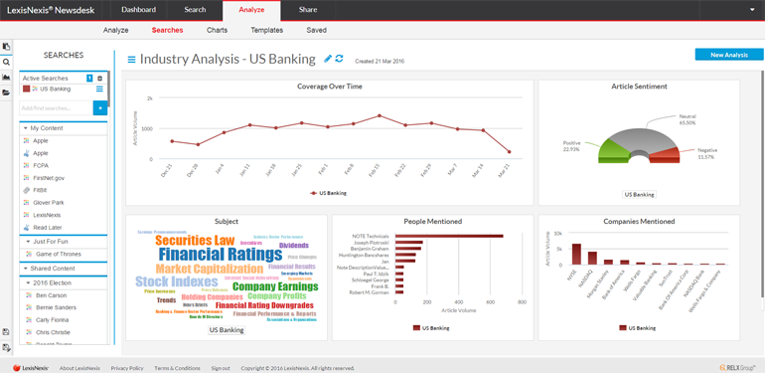Click the FirstNet.gov search icon

27,178
